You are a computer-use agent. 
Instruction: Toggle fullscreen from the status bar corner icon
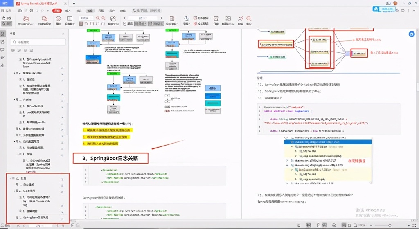[x=415, y=225]
